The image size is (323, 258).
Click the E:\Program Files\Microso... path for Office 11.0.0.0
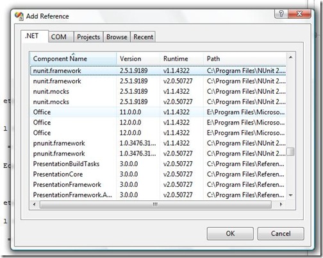pos(245,112)
